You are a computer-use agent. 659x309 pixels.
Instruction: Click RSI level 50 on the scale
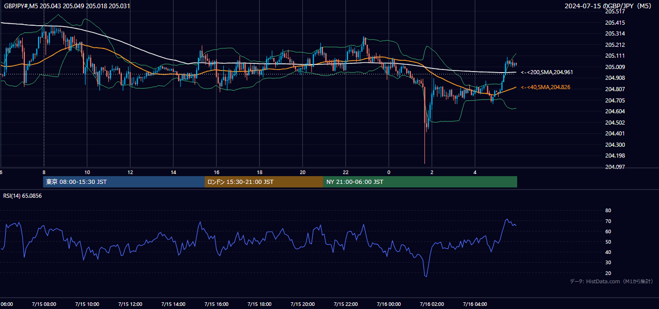point(608,242)
